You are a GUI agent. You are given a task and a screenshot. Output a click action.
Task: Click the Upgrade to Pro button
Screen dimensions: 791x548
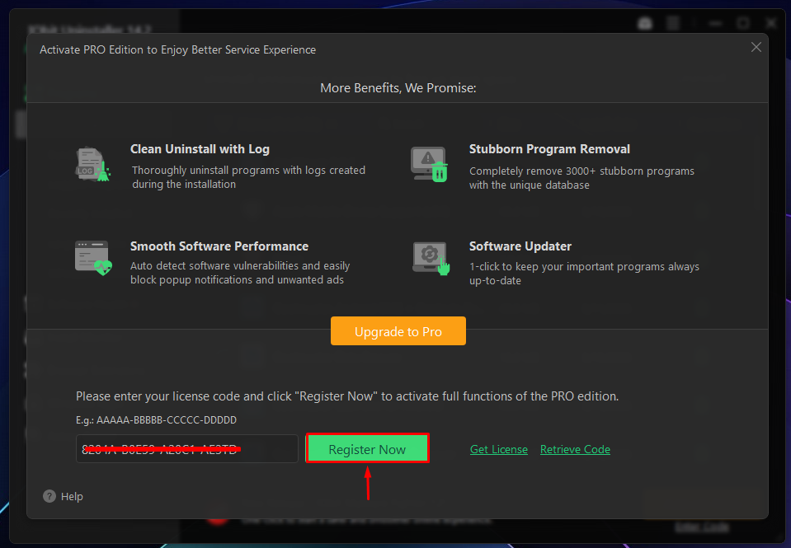click(398, 331)
